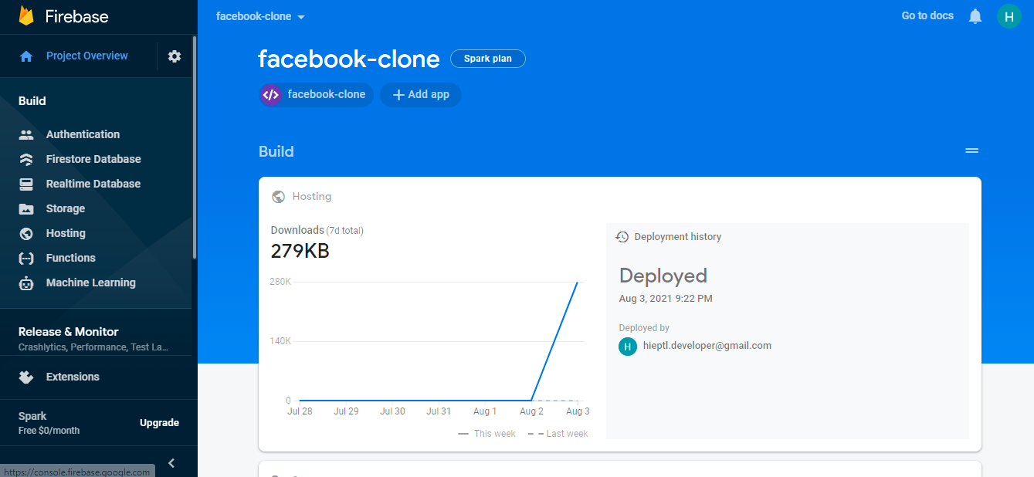The height and width of the screenshot is (477, 1034).
Task: Click the Spark plan badge
Action: coord(488,59)
